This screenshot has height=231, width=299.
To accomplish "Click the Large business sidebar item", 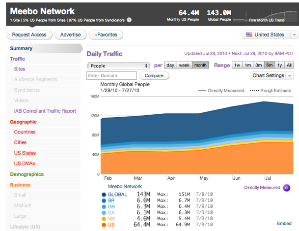I will coord(20,216).
